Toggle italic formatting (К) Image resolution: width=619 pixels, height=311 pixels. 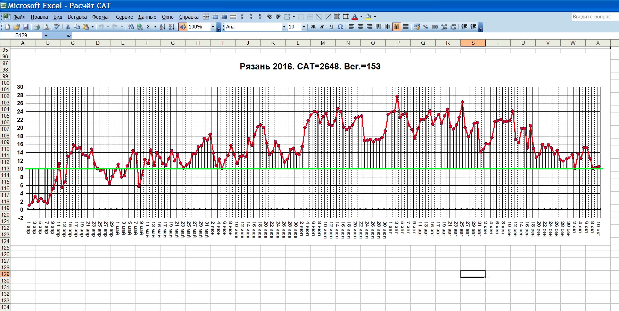tap(322, 27)
